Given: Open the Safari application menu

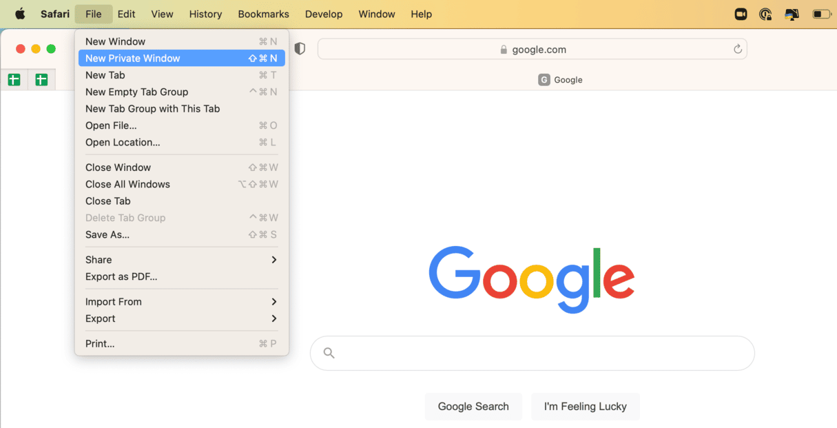Looking at the screenshot, I should click(55, 14).
